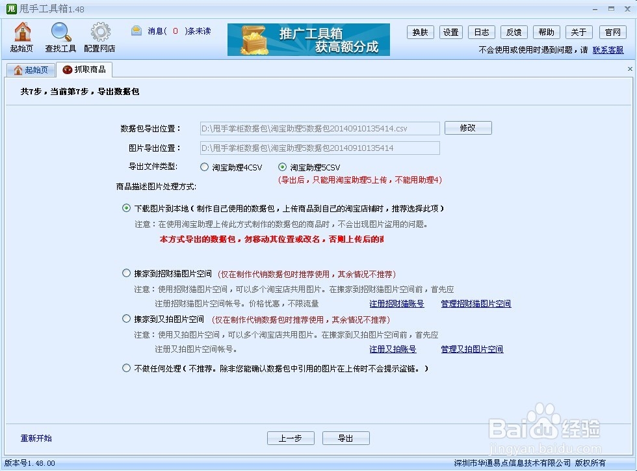Select 不做任何处理 option
The height and width of the screenshot is (471, 637).
pyautogui.click(x=275, y=368)
